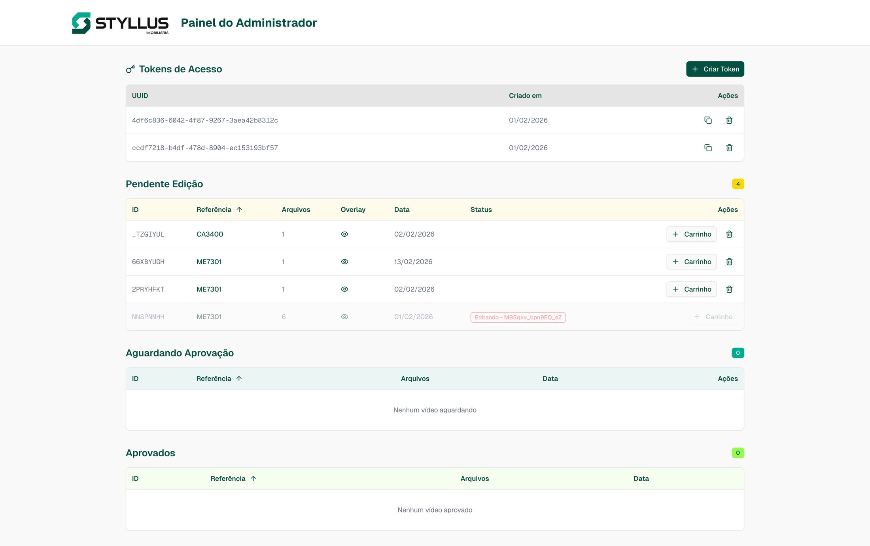
Task: Add CA3400 video to Carrinho
Action: 691,234
